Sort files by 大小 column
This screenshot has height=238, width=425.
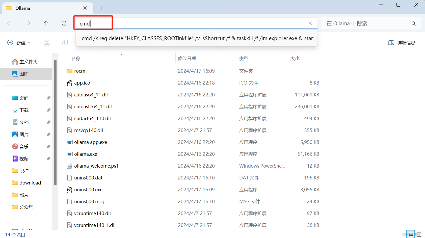(x=295, y=59)
